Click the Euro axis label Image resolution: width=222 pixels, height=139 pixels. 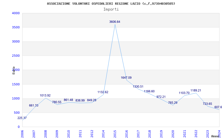tap(14, 71)
